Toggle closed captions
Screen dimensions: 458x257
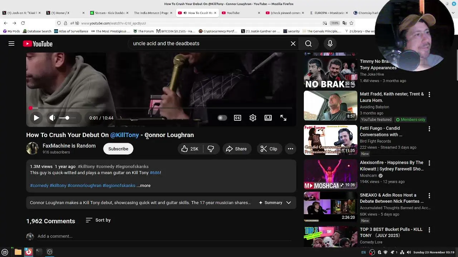tap(238, 118)
